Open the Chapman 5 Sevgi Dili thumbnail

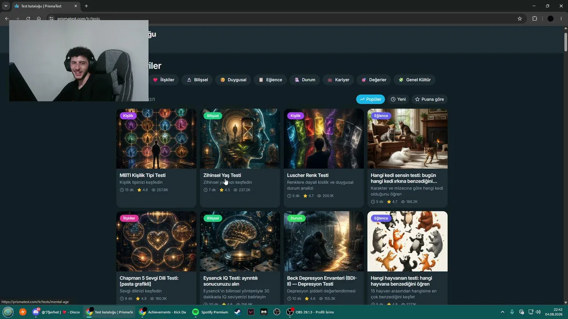click(x=156, y=241)
